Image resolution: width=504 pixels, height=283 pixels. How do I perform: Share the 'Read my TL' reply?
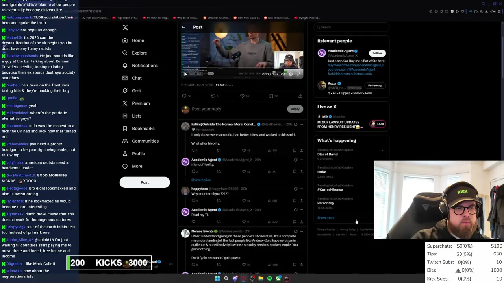pyautogui.click(x=302, y=222)
